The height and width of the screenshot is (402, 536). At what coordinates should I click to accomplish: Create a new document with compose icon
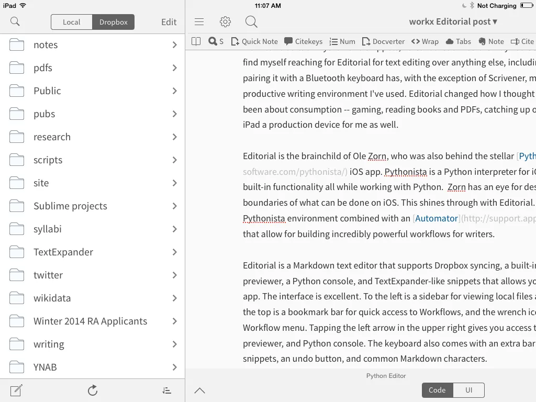pos(16,390)
